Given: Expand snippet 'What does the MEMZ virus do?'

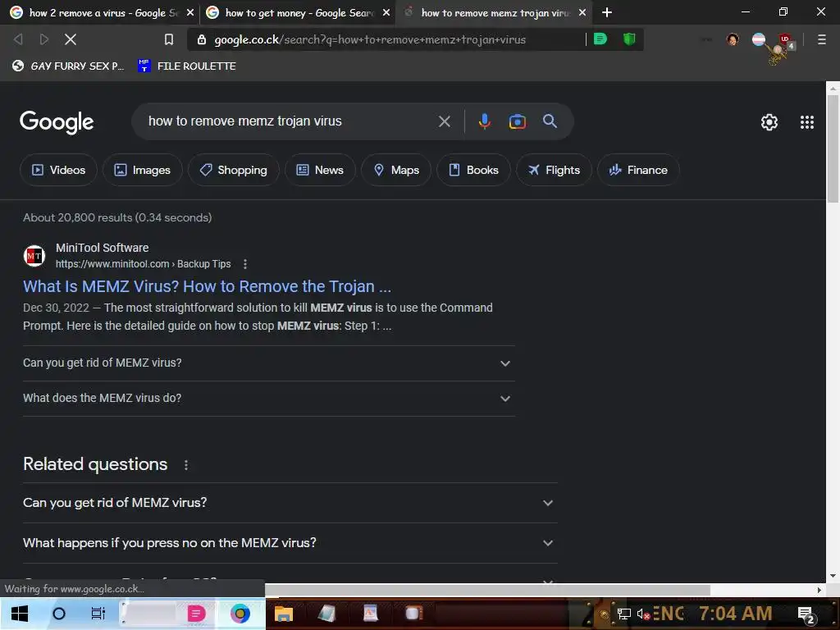Looking at the screenshot, I should [269, 399].
